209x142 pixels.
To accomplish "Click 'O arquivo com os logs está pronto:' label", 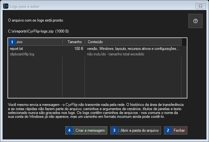I will tap(36, 20).
